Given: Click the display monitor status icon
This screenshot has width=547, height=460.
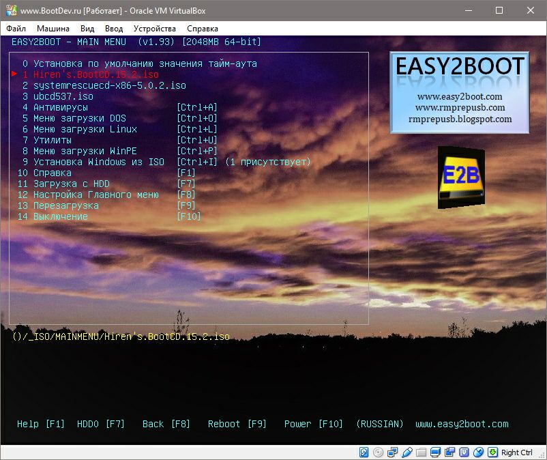Looking at the screenshot, I should [435, 452].
